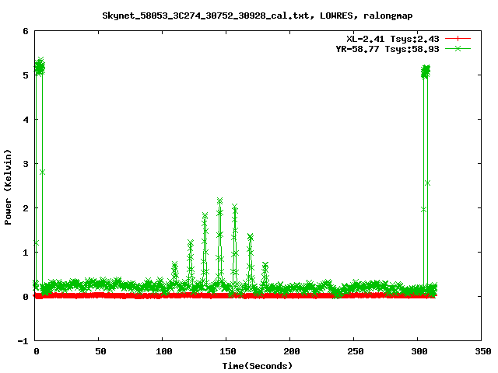Click x-axis tick label '100'
This screenshot has width=498, height=373.
(x=164, y=351)
